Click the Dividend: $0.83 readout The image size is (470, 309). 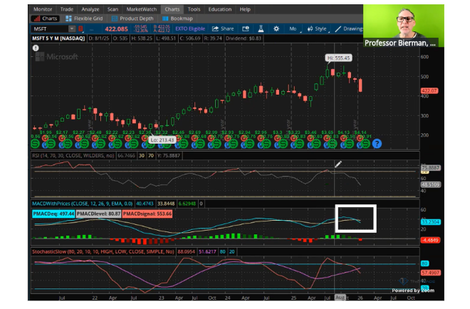tap(243, 38)
